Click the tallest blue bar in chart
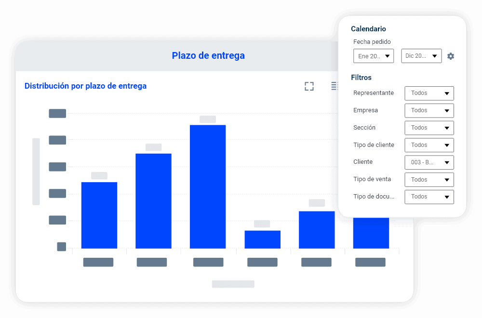This screenshot has height=318, width=482. 208,186
